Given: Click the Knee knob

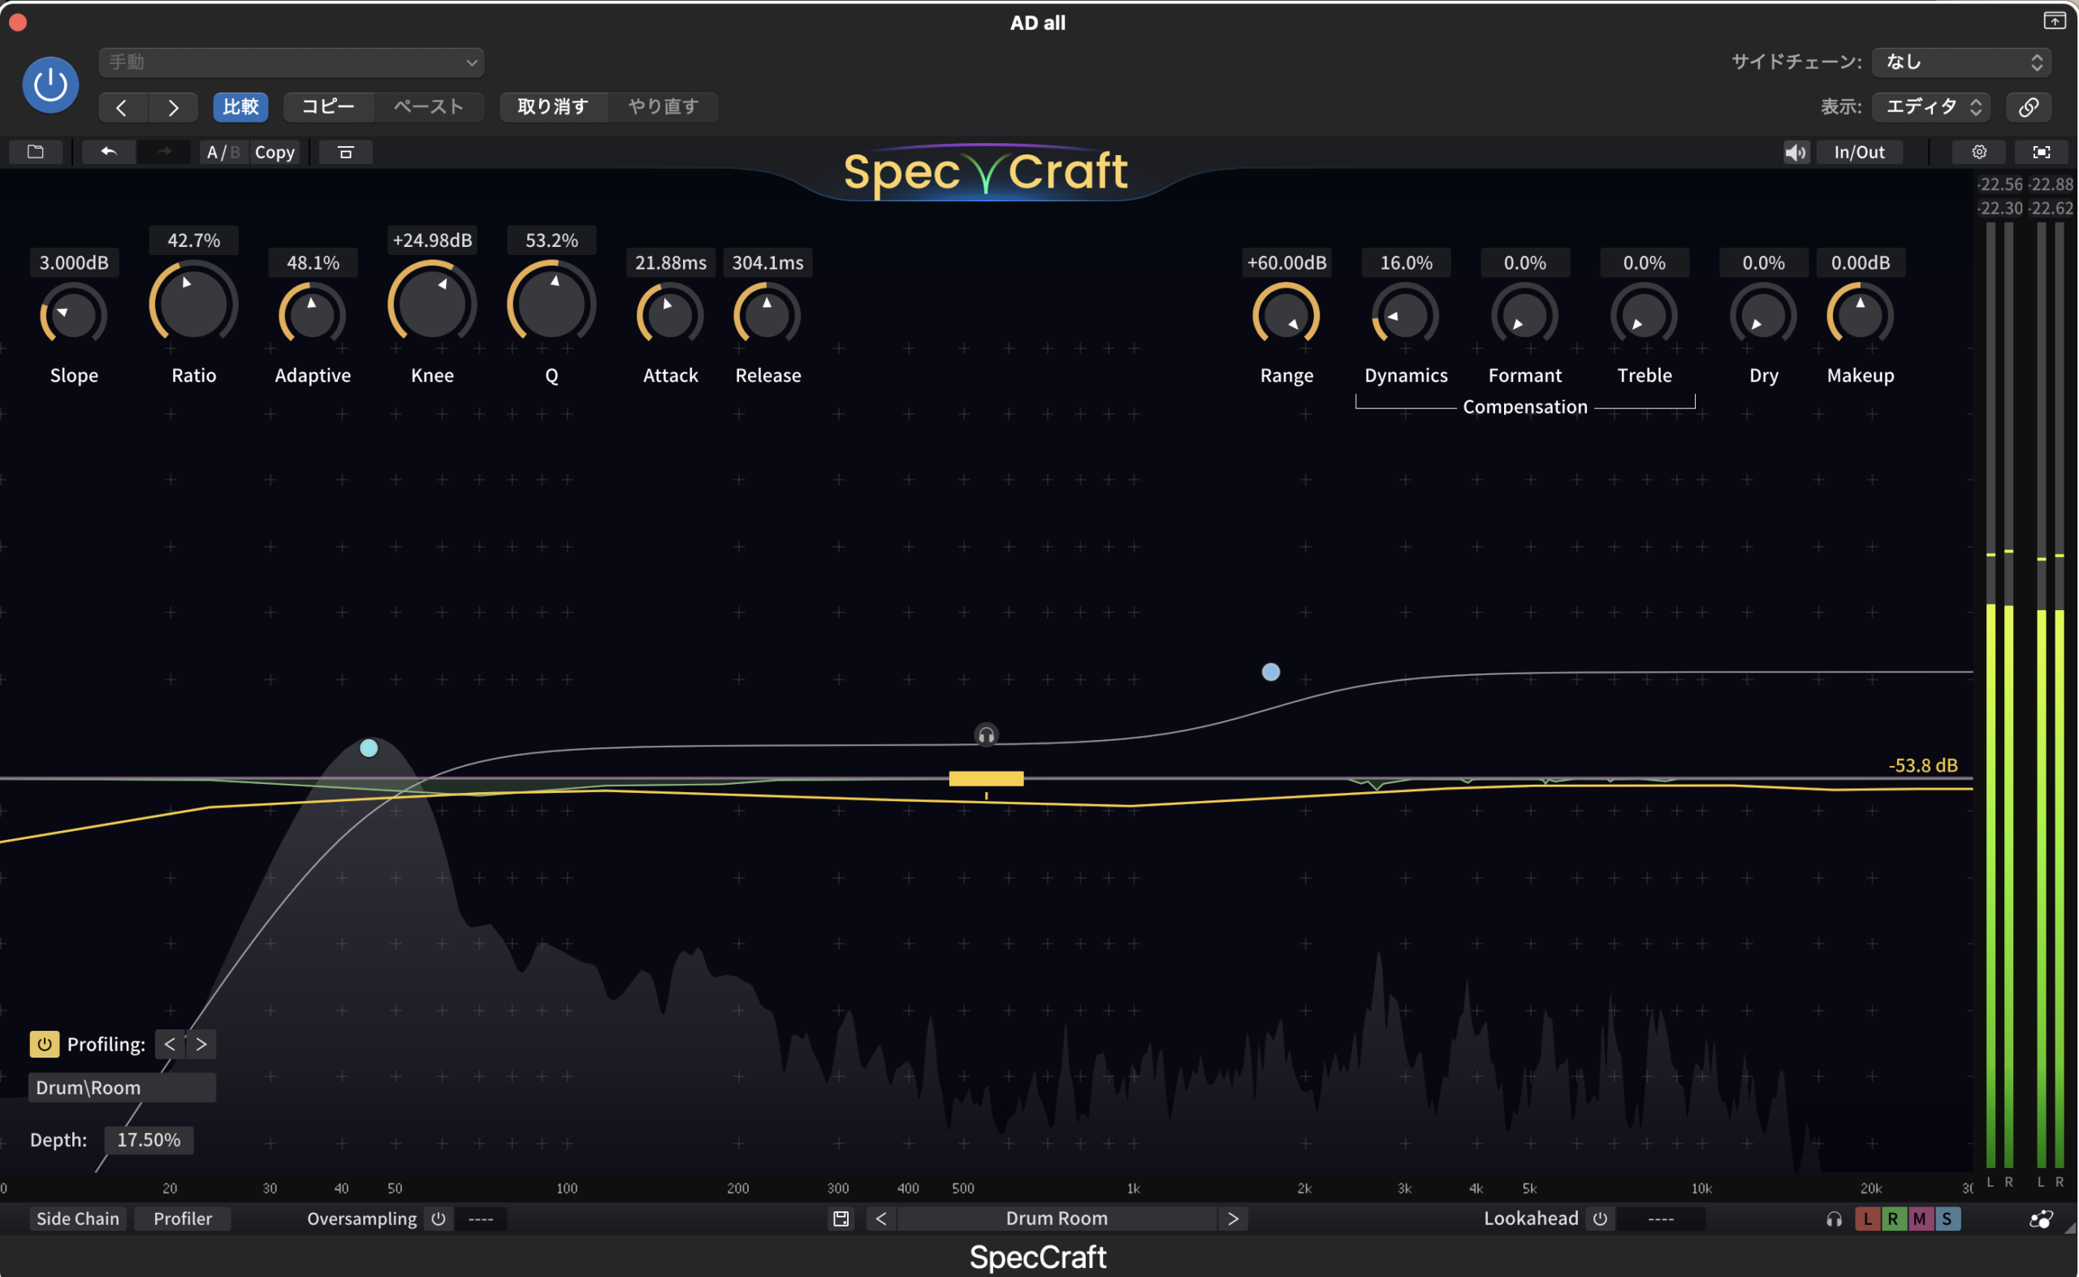Looking at the screenshot, I should (x=432, y=304).
